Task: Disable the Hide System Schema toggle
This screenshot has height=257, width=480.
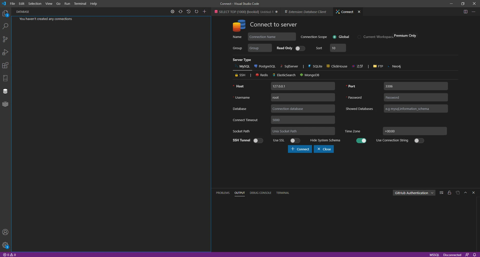Action: point(361,141)
